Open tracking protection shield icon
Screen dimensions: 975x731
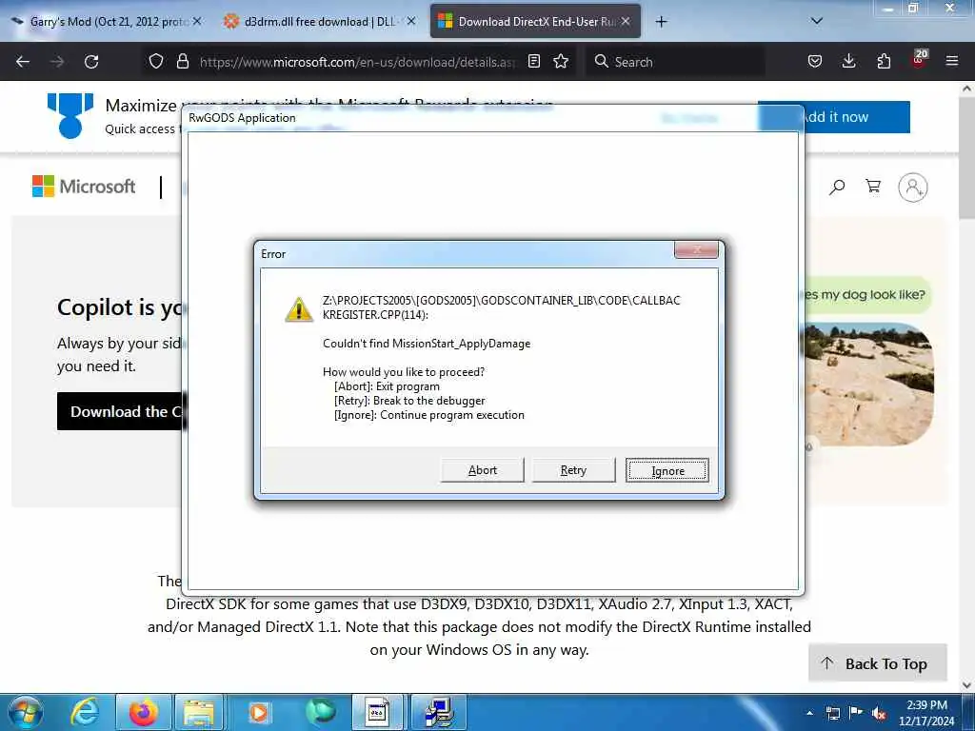tap(156, 61)
